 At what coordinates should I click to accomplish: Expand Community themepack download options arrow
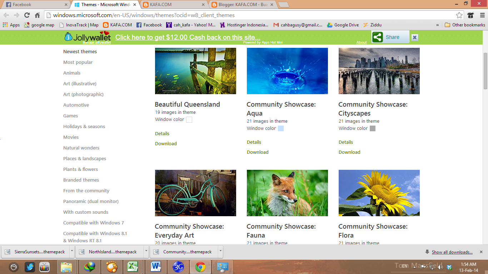pyautogui.click(x=220, y=252)
